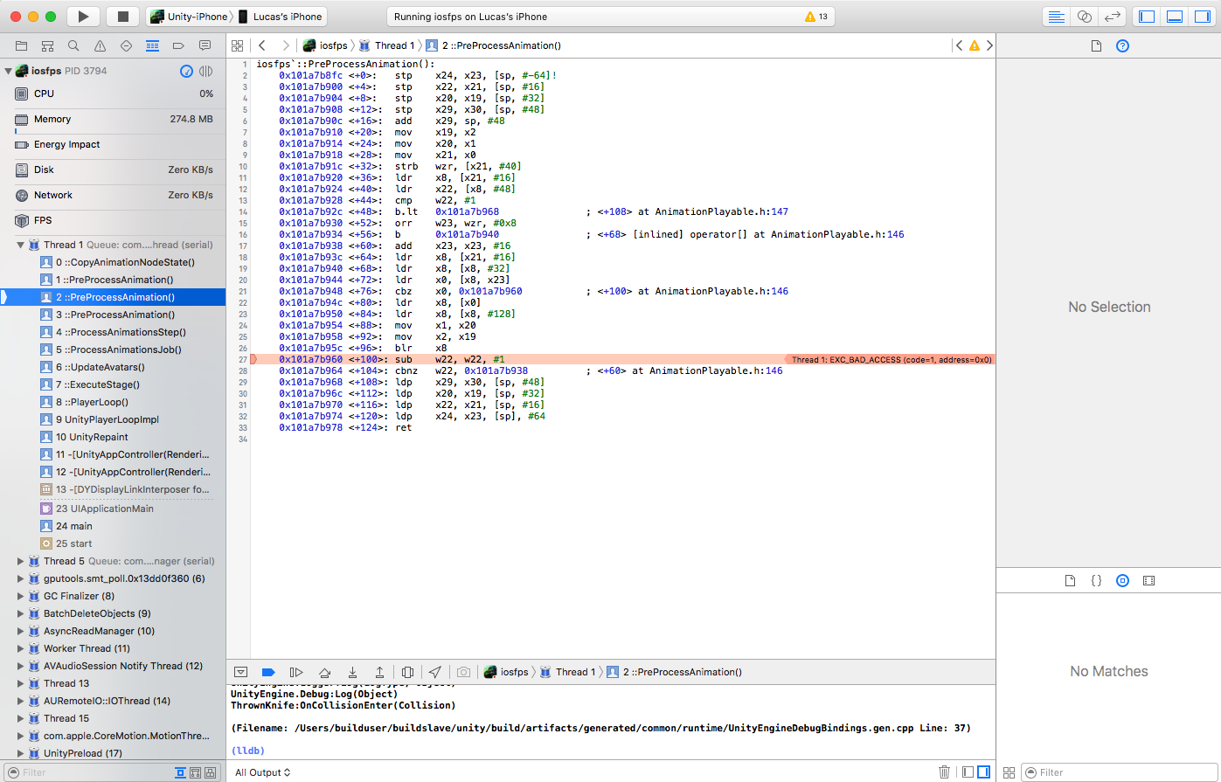Open the Test navigator diamond icon
This screenshot has height=782, width=1221.
tap(126, 45)
